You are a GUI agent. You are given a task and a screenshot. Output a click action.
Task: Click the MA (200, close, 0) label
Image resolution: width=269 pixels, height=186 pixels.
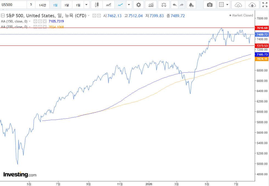pos(14,27)
